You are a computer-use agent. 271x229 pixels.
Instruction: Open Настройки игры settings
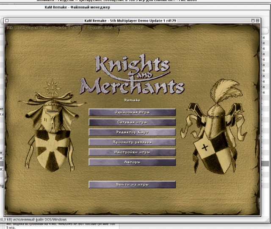132,152
